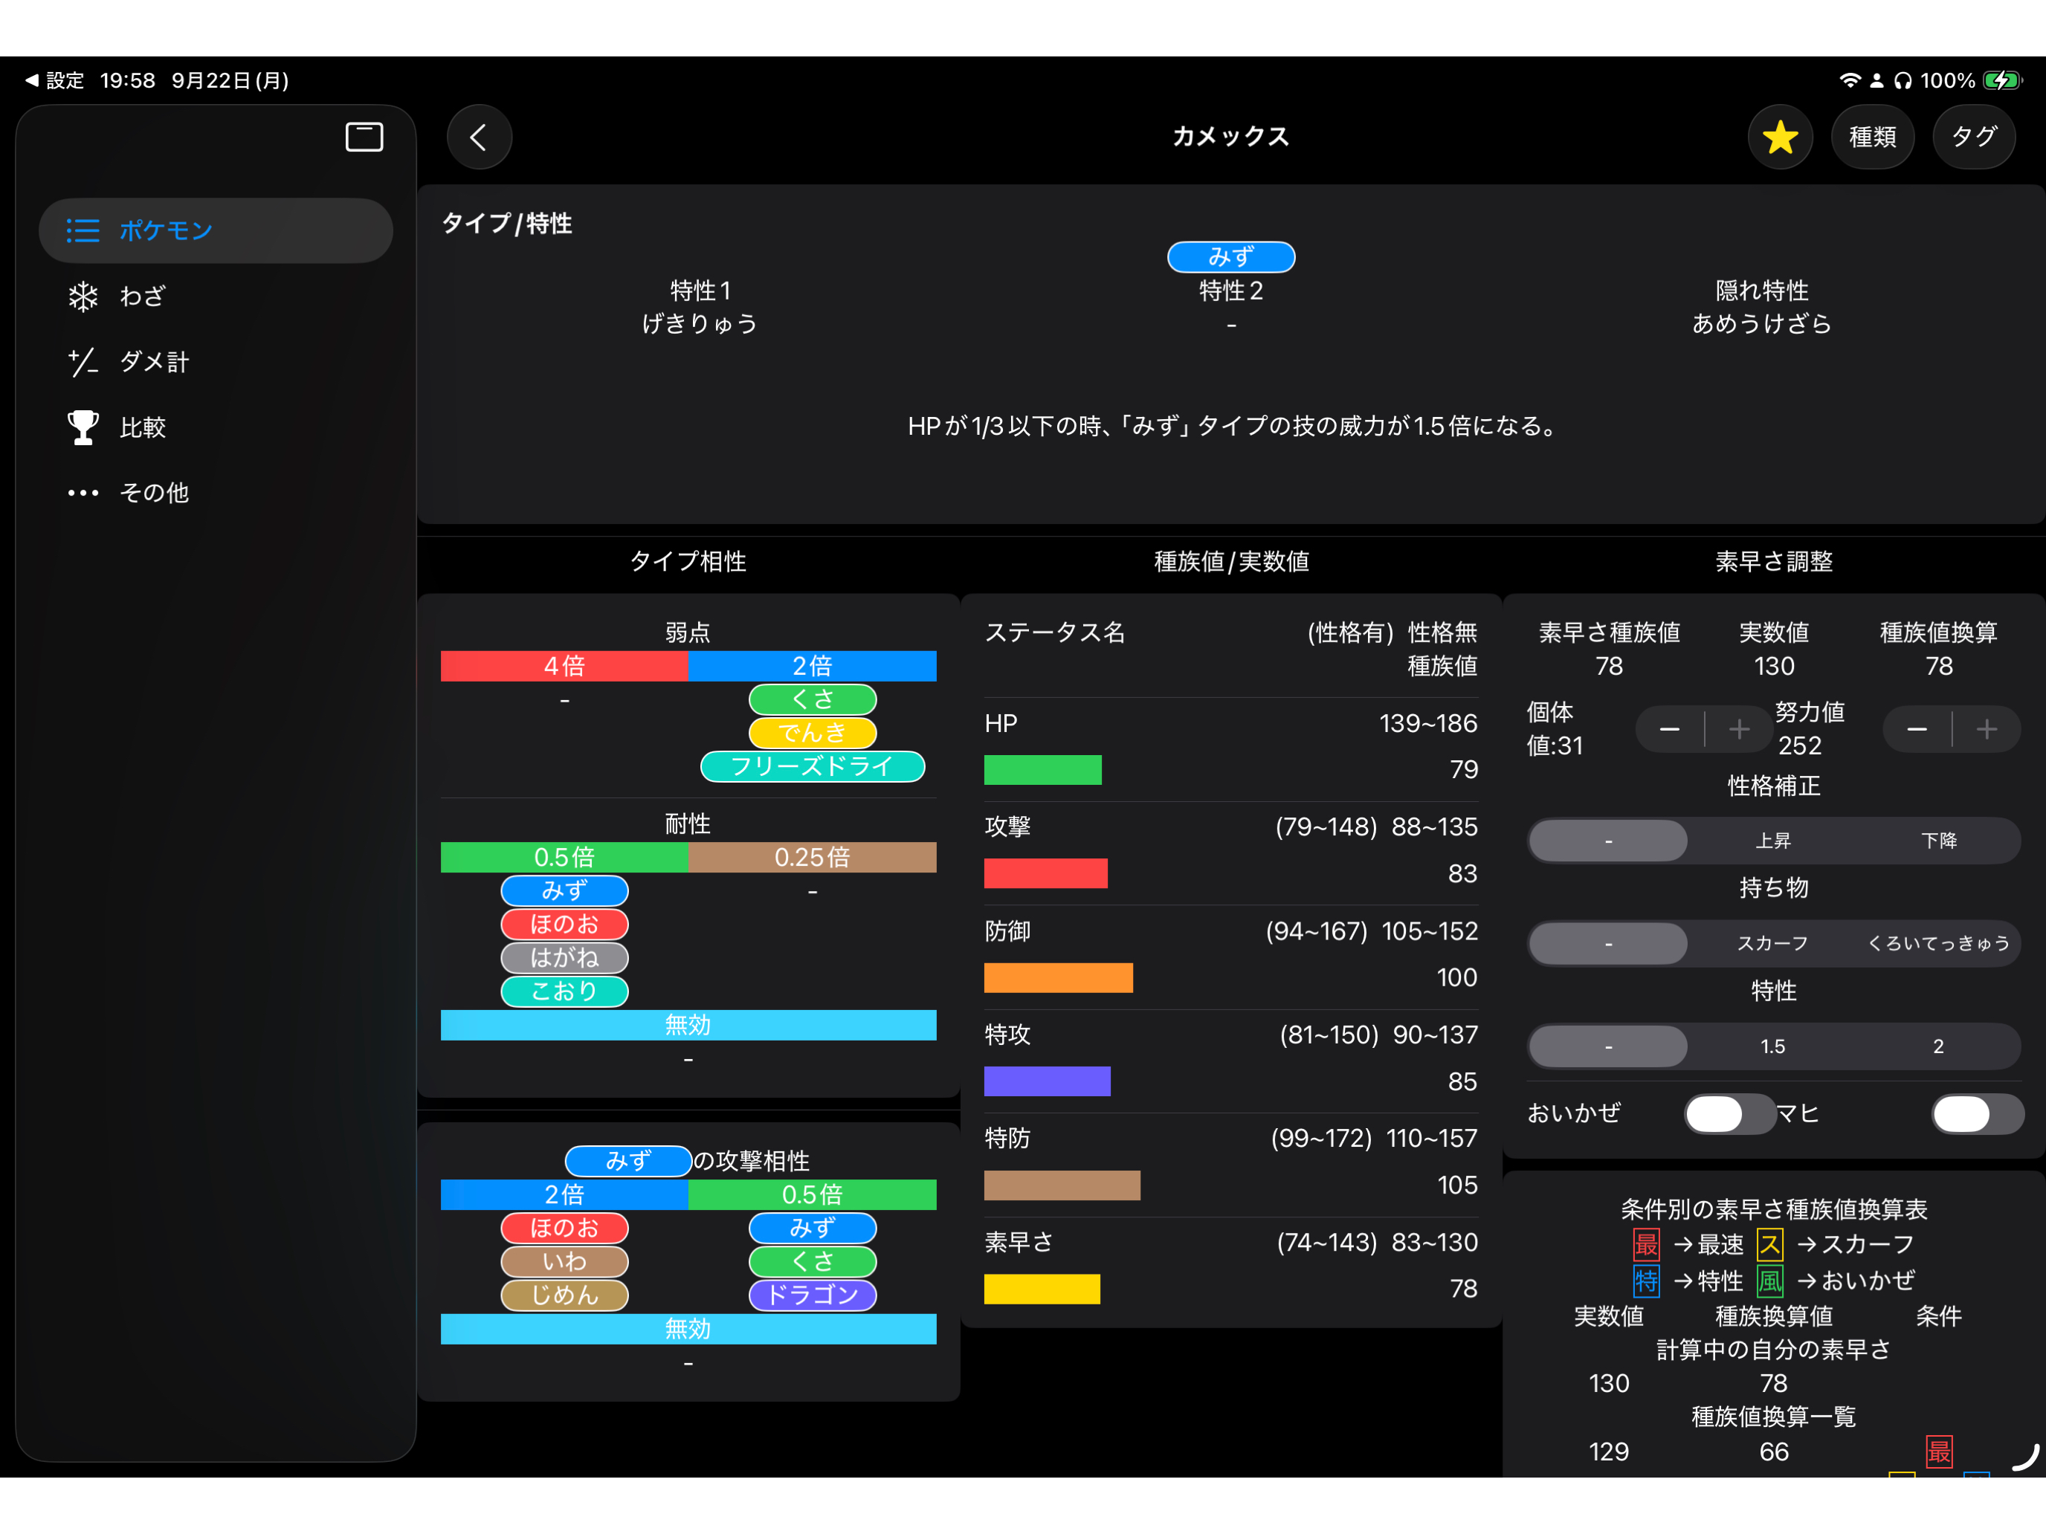Switch to その他 sidebar item

[216, 493]
